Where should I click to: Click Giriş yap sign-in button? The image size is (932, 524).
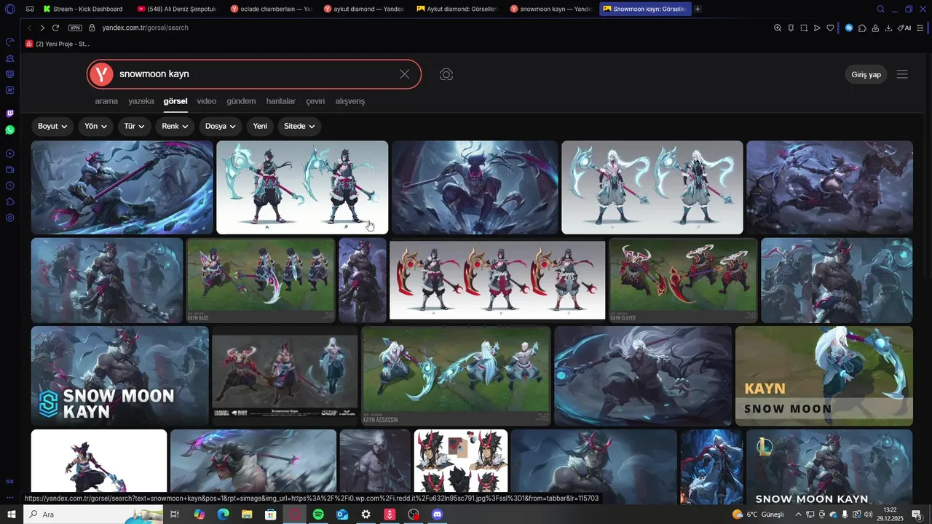[866, 74]
